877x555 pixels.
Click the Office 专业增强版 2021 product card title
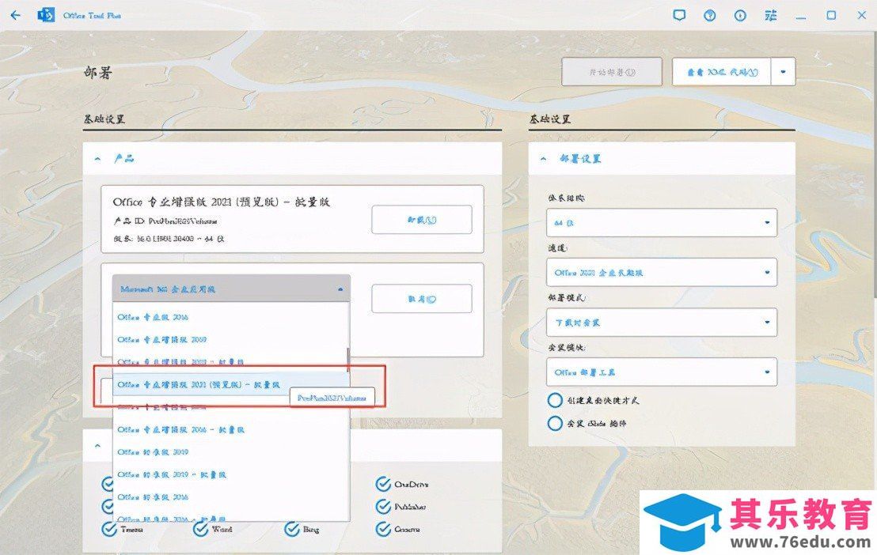coord(222,202)
